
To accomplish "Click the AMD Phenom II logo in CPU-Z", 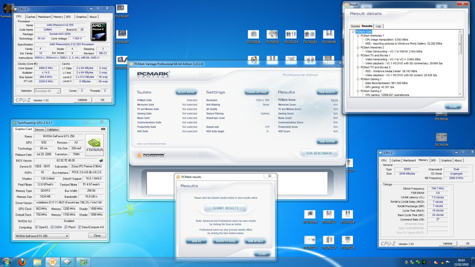I will coord(99,32).
